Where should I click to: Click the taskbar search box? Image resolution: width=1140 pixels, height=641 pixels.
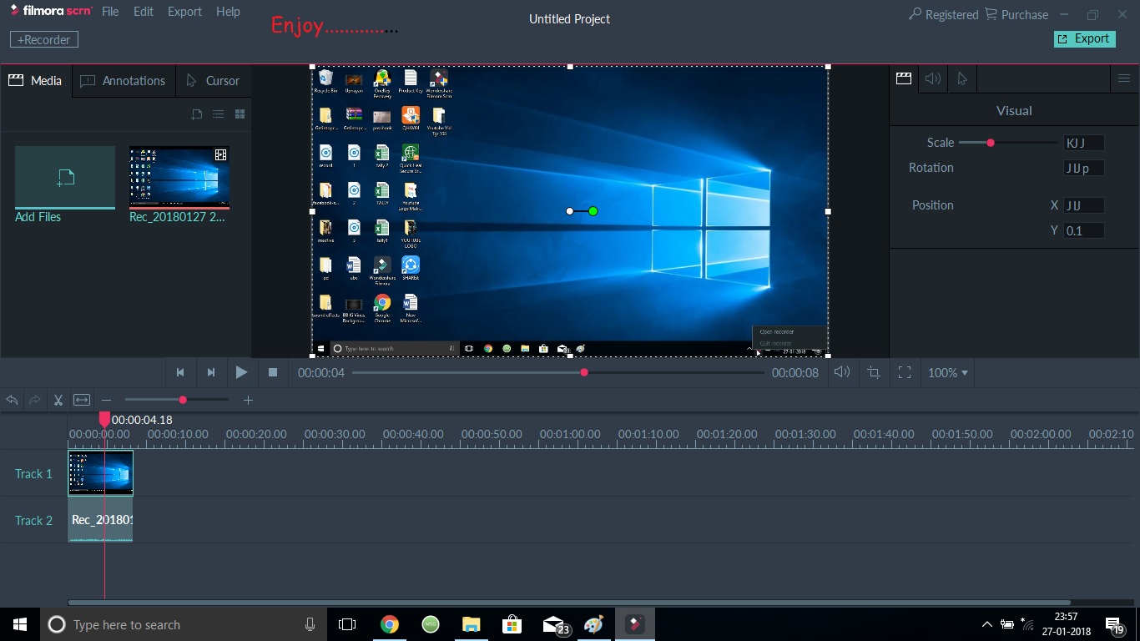[x=184, y=624]
